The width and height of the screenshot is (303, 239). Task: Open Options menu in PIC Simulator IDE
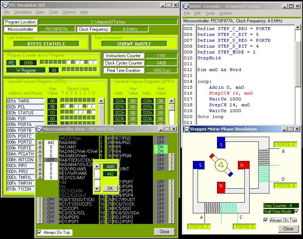point(69,12)
